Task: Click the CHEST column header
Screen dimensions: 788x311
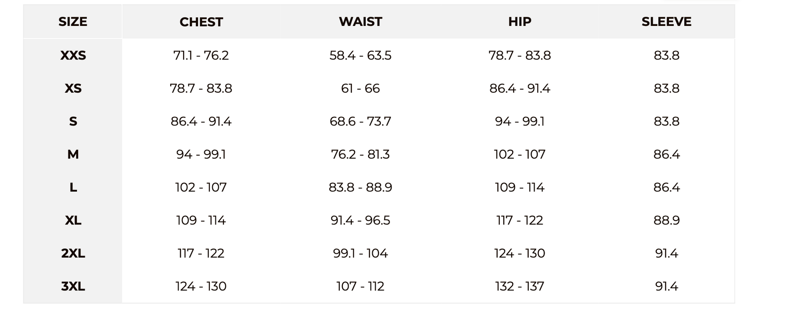Action: click(201, 22)
